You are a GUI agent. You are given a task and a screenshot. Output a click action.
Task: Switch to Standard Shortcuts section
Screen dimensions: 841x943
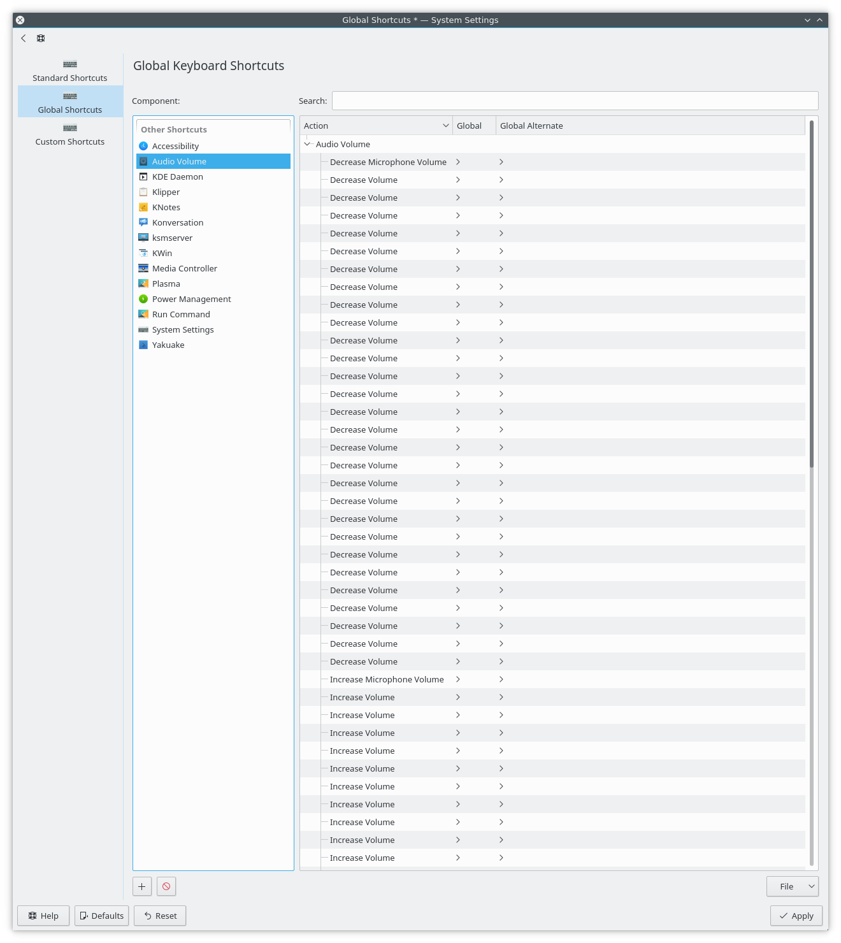pyautogui.click(x=70, y=70)
